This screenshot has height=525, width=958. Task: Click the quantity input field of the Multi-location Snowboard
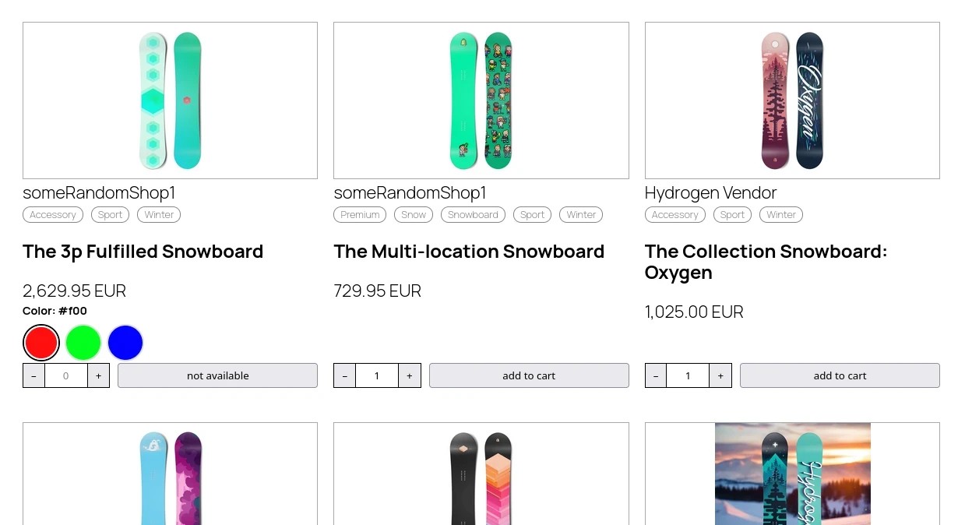pyautogui.click(x=376, y=375)
